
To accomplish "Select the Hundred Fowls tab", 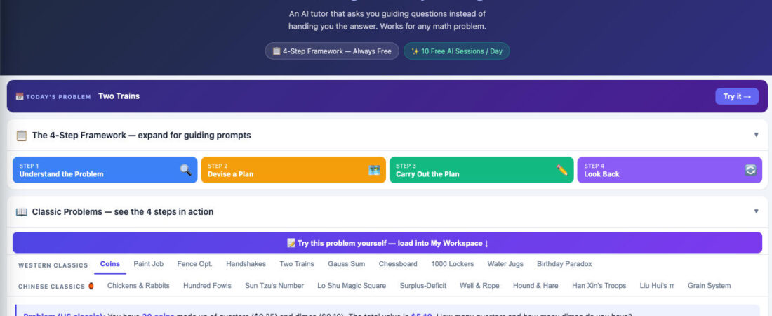I will tap(207, 285).
